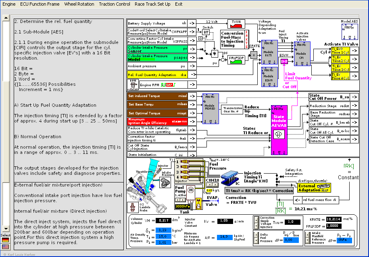Increase Delta Fuel Pressure up arrow
The image size is (369, 257).
(256, 235)
